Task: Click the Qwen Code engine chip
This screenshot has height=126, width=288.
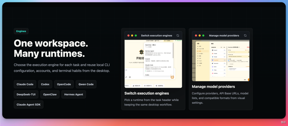Action: [86, 84]
